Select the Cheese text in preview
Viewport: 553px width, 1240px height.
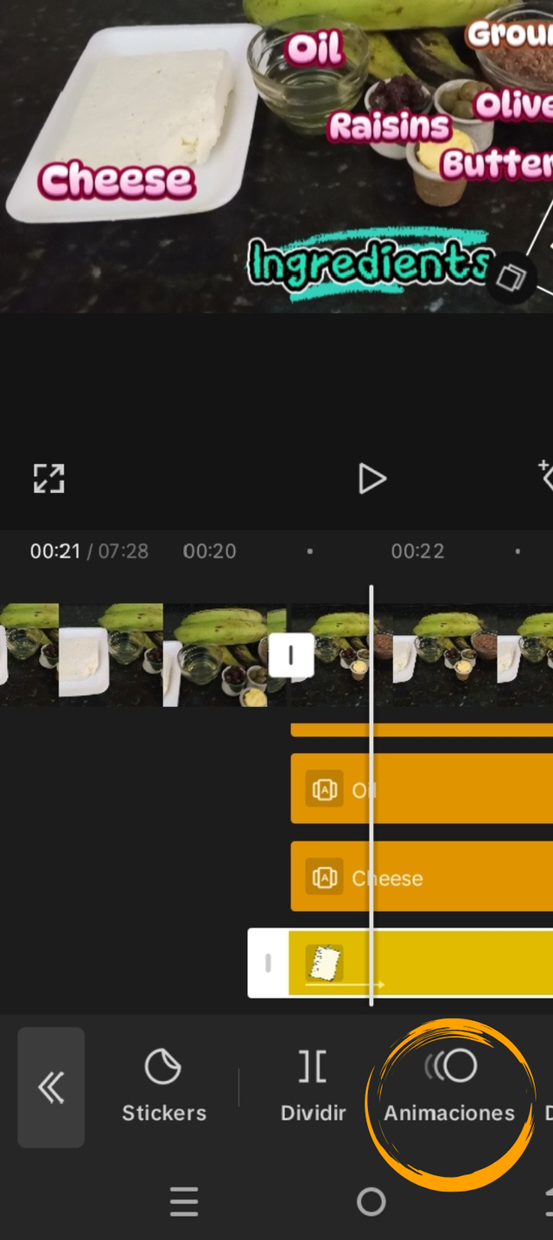(117, 181)
